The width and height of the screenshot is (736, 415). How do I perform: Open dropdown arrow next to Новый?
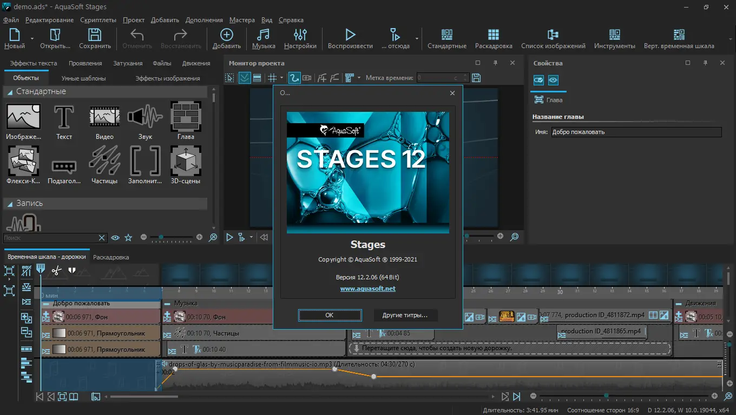click(x=32, y=39)
